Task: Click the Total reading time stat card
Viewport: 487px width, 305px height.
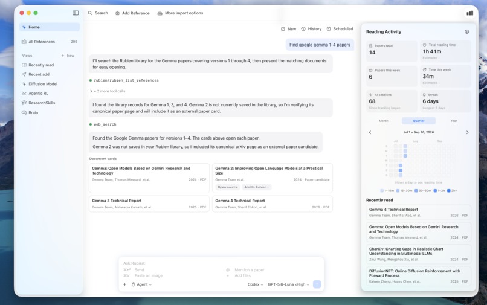Action: 445,51
